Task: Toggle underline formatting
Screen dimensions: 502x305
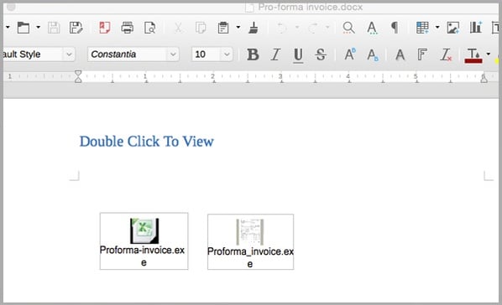Action: click(298, 55)
